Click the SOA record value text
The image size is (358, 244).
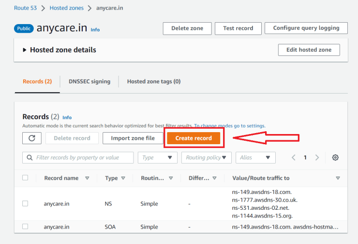[x=285, y=227]
